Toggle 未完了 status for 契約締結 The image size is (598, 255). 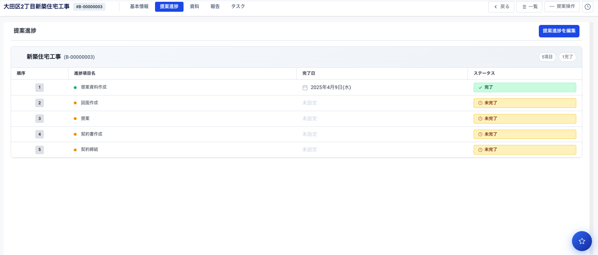pos(525,150)
